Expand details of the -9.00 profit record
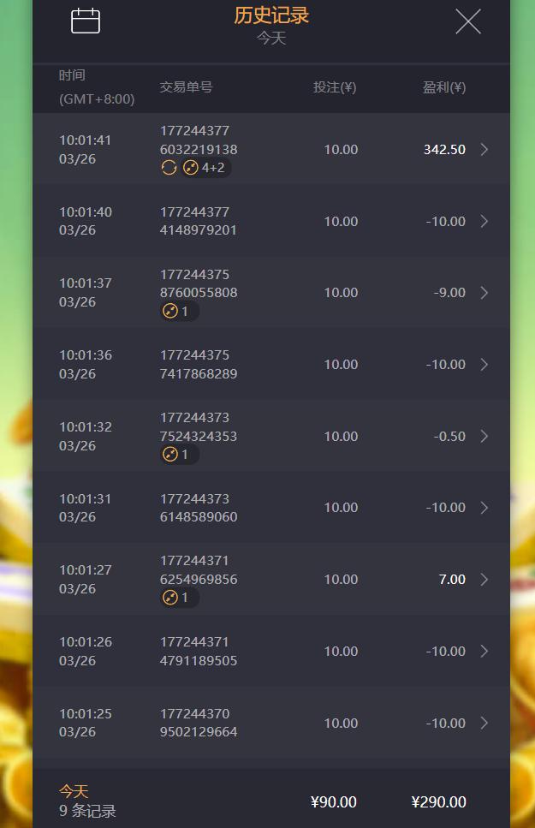535x828 pixels. tap(484, 293)
